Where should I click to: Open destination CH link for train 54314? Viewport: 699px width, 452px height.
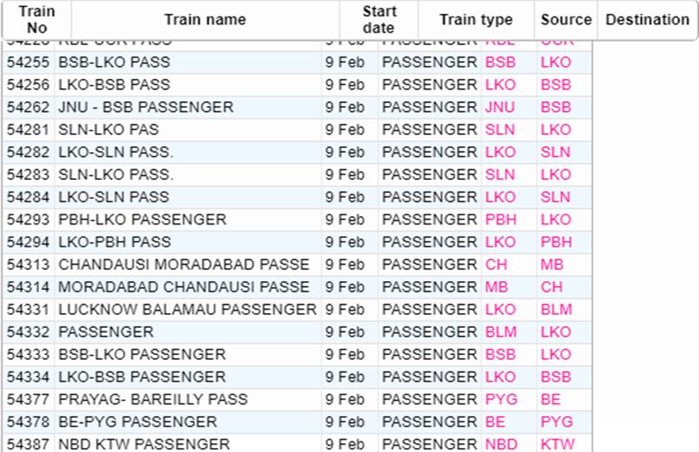pos(552,288)
